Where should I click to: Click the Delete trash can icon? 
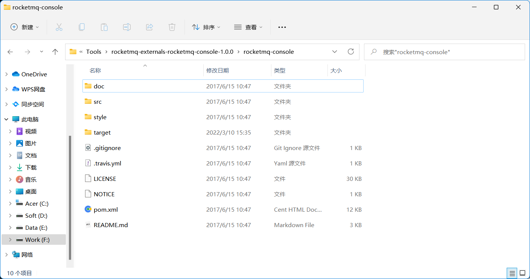click(172, 27)
